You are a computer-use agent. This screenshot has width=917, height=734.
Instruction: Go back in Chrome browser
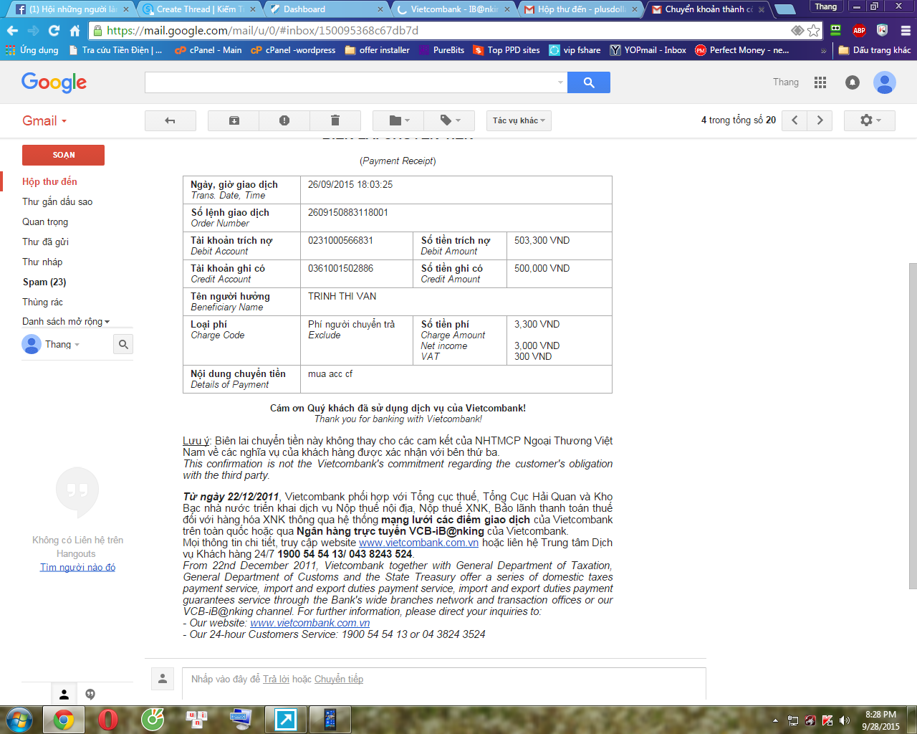click(x=12, y=31)
